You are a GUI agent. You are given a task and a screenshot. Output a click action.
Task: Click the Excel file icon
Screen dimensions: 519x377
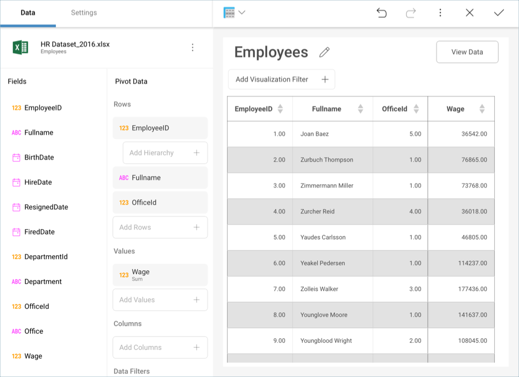pos(21,47)
